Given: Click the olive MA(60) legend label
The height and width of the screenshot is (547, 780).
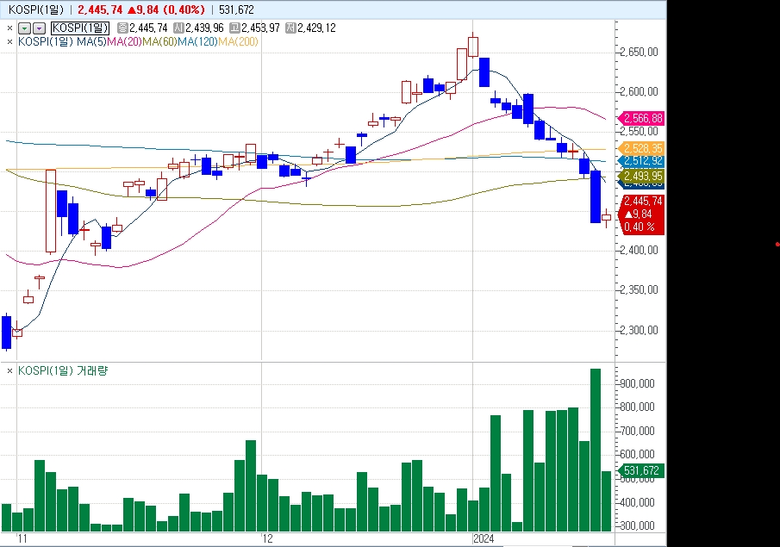Looking at the screenshot, I should click(x=159, y=40).
